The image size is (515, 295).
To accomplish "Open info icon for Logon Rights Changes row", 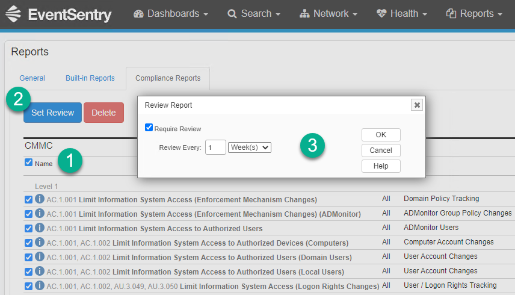I will [40, 285].
